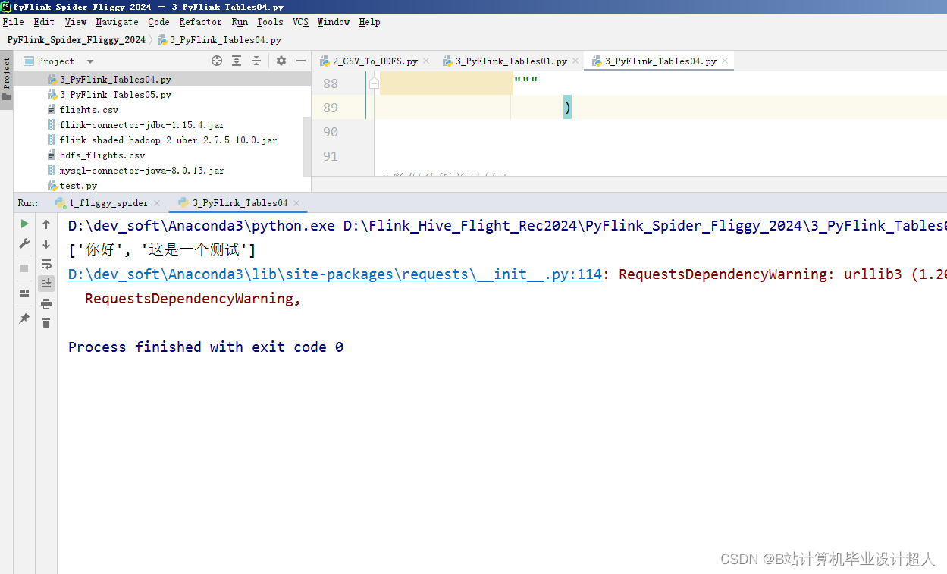Open the VCS menu
Image resolution: width=947 pixels, height=574 pixels.
coord(301,22)
